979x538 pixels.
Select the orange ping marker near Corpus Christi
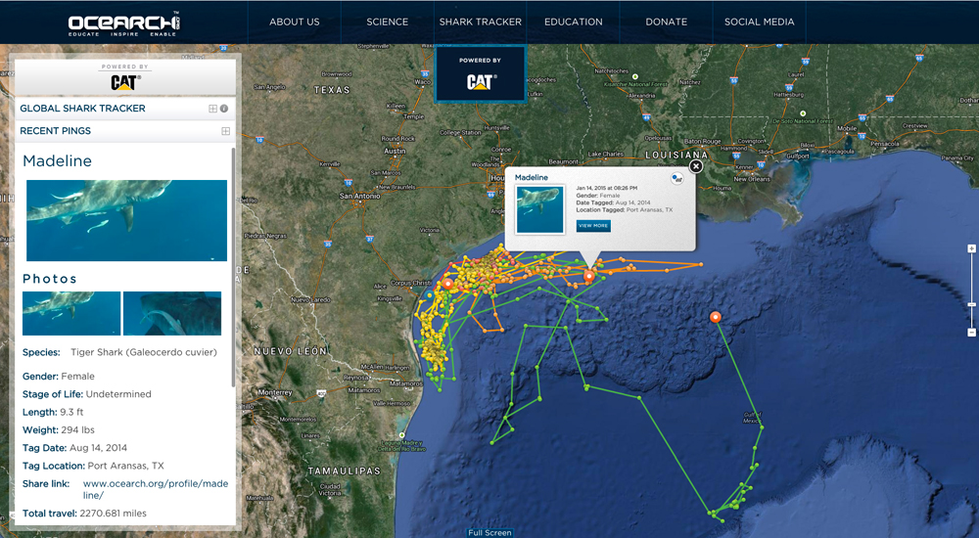[x=447, y=284]
